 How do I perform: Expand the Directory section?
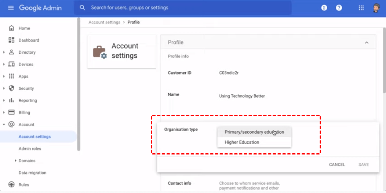coord(4,52)
